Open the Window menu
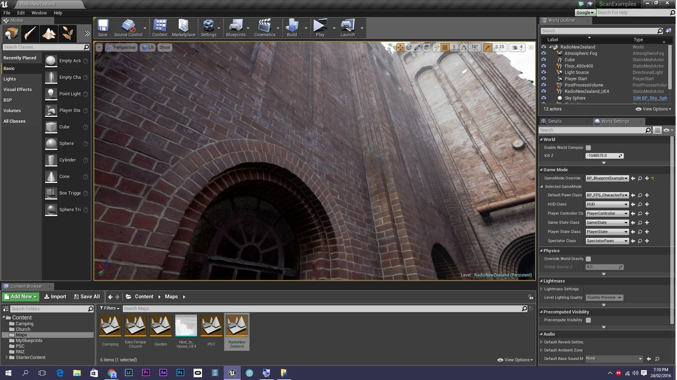Viewport: 677px width, 380px height. 39,13
